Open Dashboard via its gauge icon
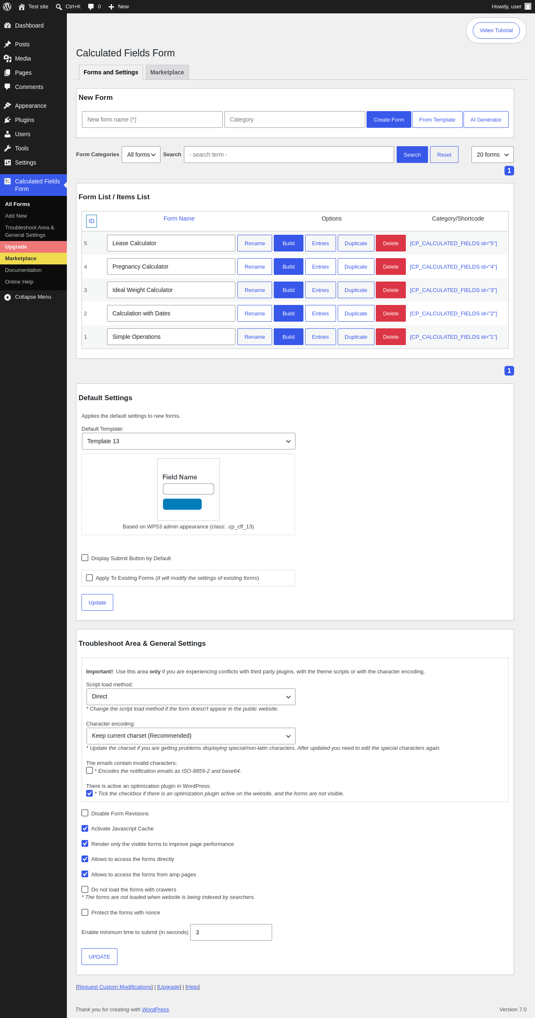535x1018 pixels. click(x=8, y=25)
